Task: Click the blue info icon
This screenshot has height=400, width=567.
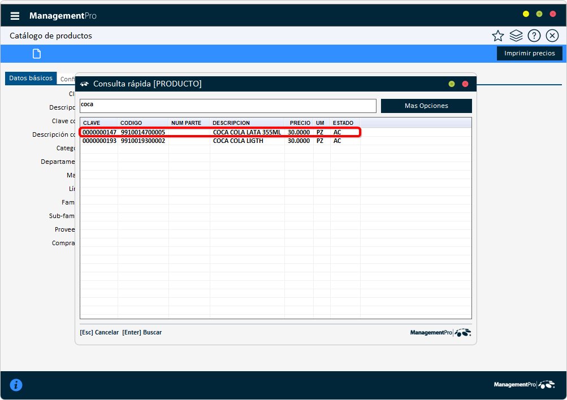Action: (x=16, y=385)
